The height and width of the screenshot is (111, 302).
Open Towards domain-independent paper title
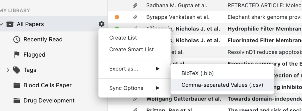point(265,99)
